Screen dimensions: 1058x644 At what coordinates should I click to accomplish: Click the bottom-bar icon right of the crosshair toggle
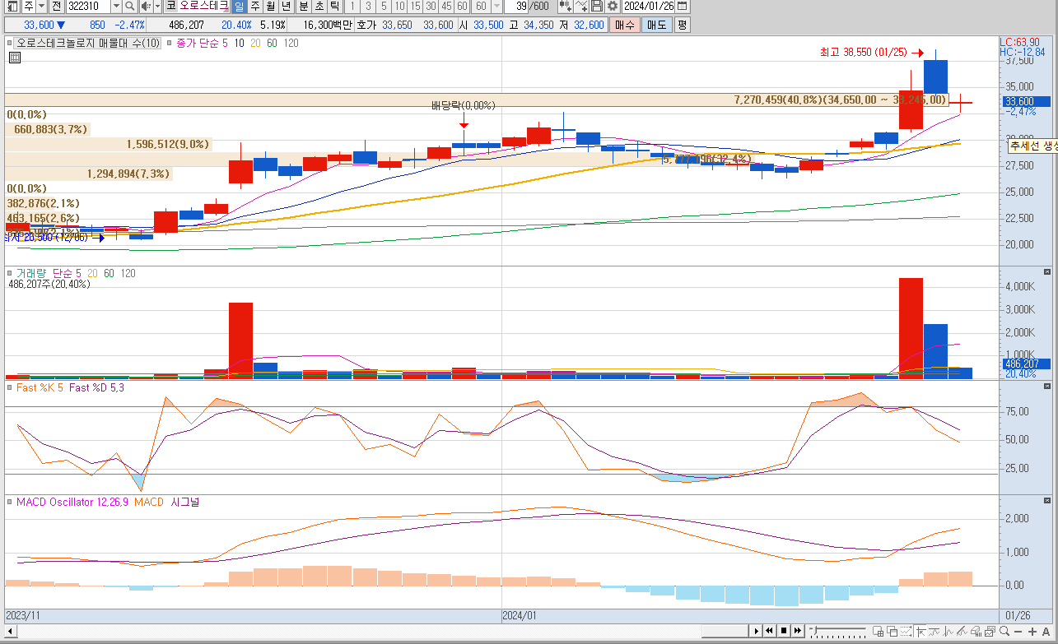pos(934,632)
